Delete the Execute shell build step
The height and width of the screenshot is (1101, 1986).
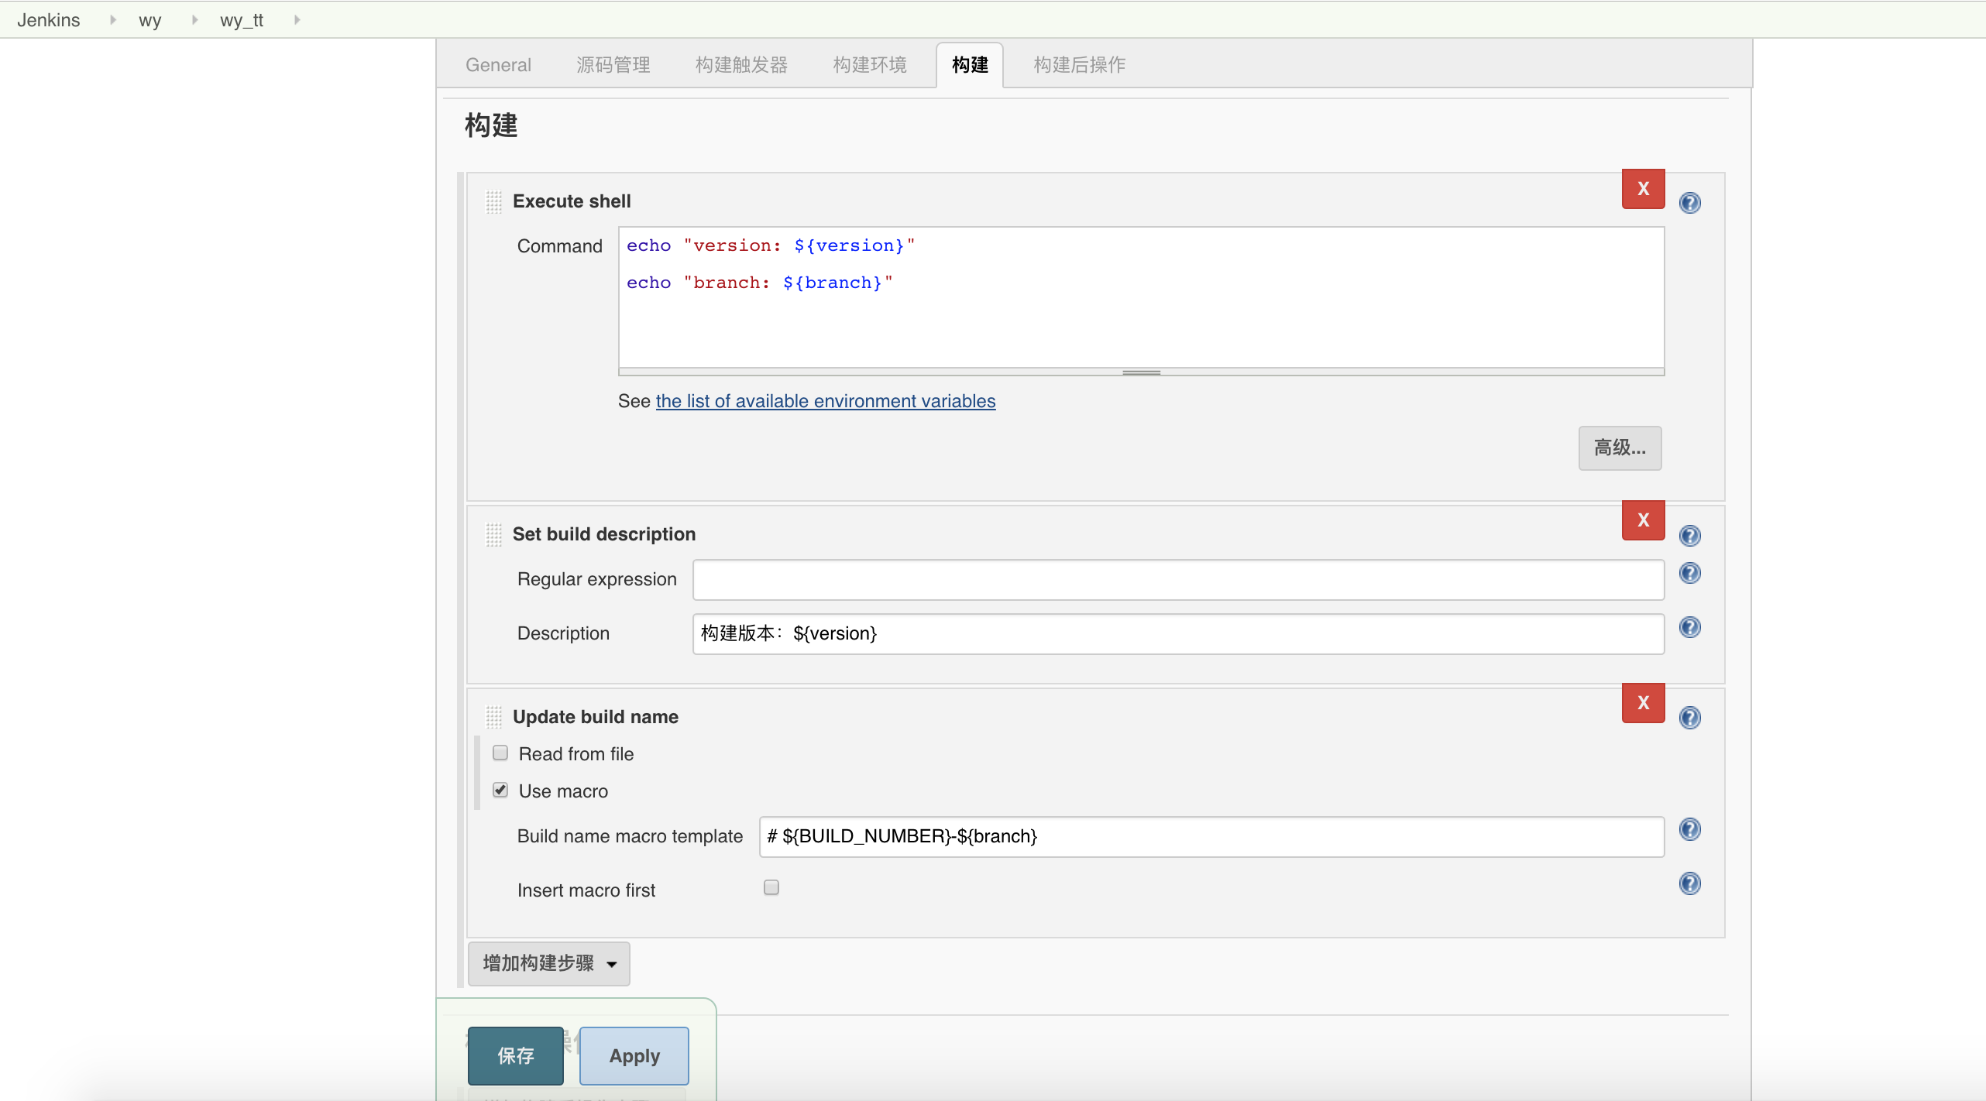(x=1642, y=188)
